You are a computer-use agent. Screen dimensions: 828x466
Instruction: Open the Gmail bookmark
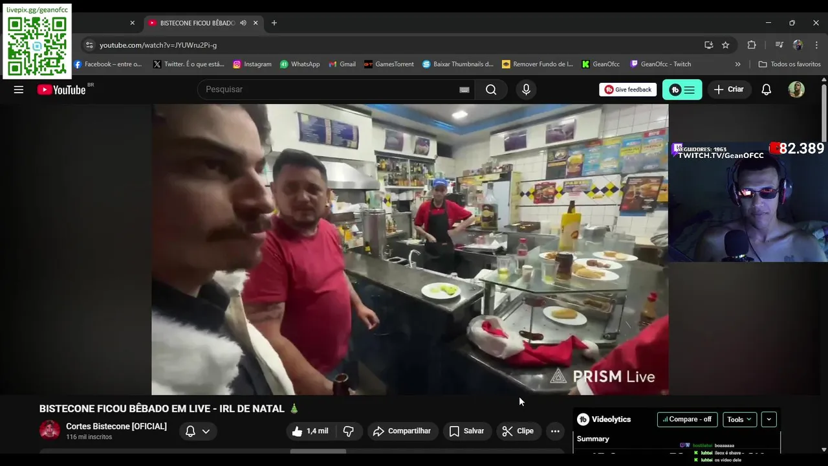tap(342, 64)
